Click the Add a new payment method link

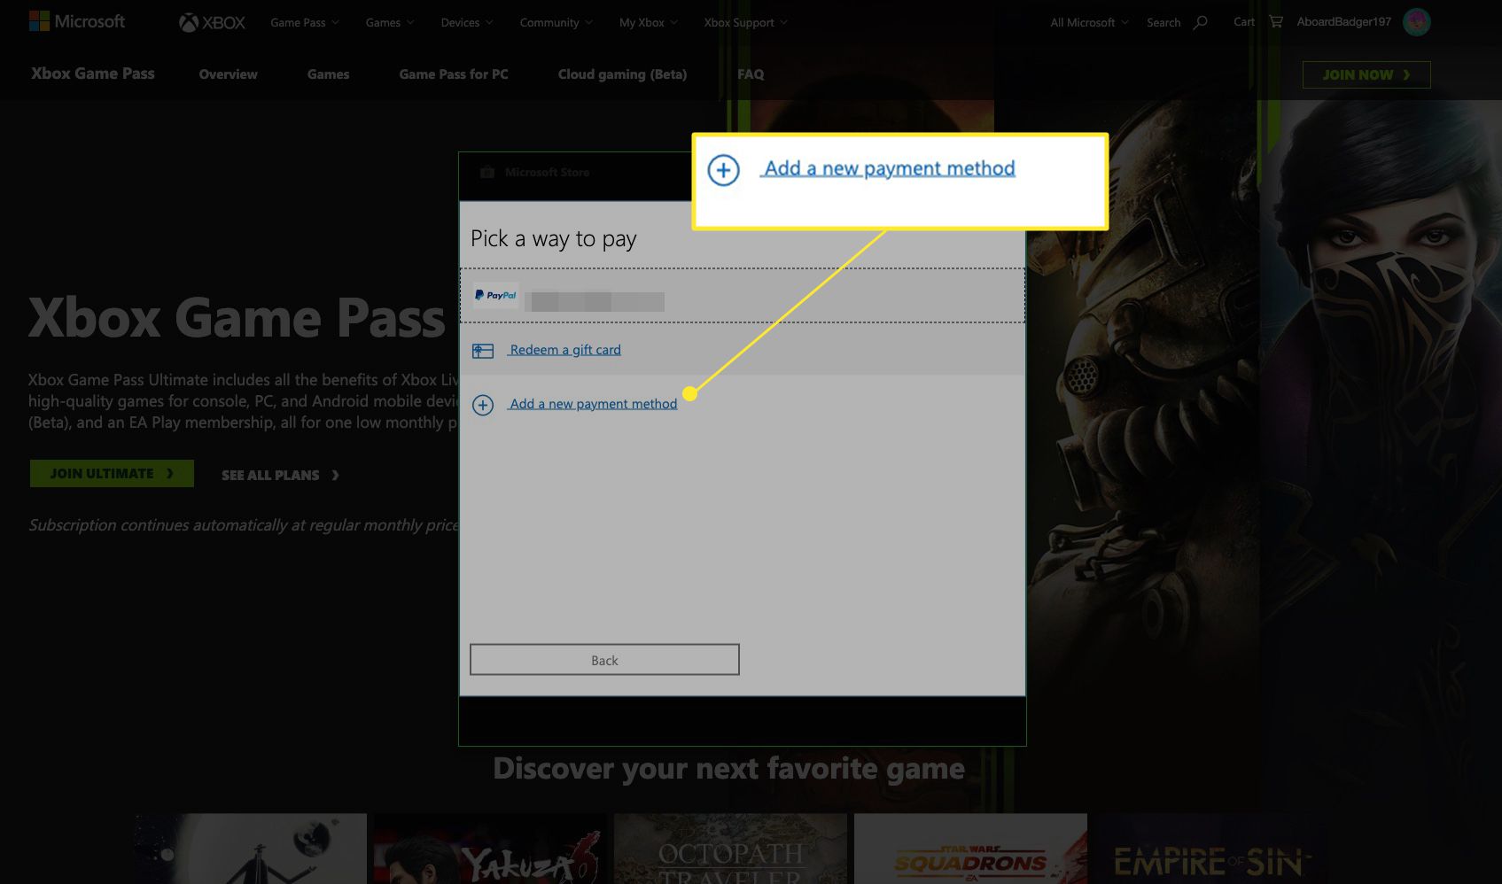coord(593,404)
